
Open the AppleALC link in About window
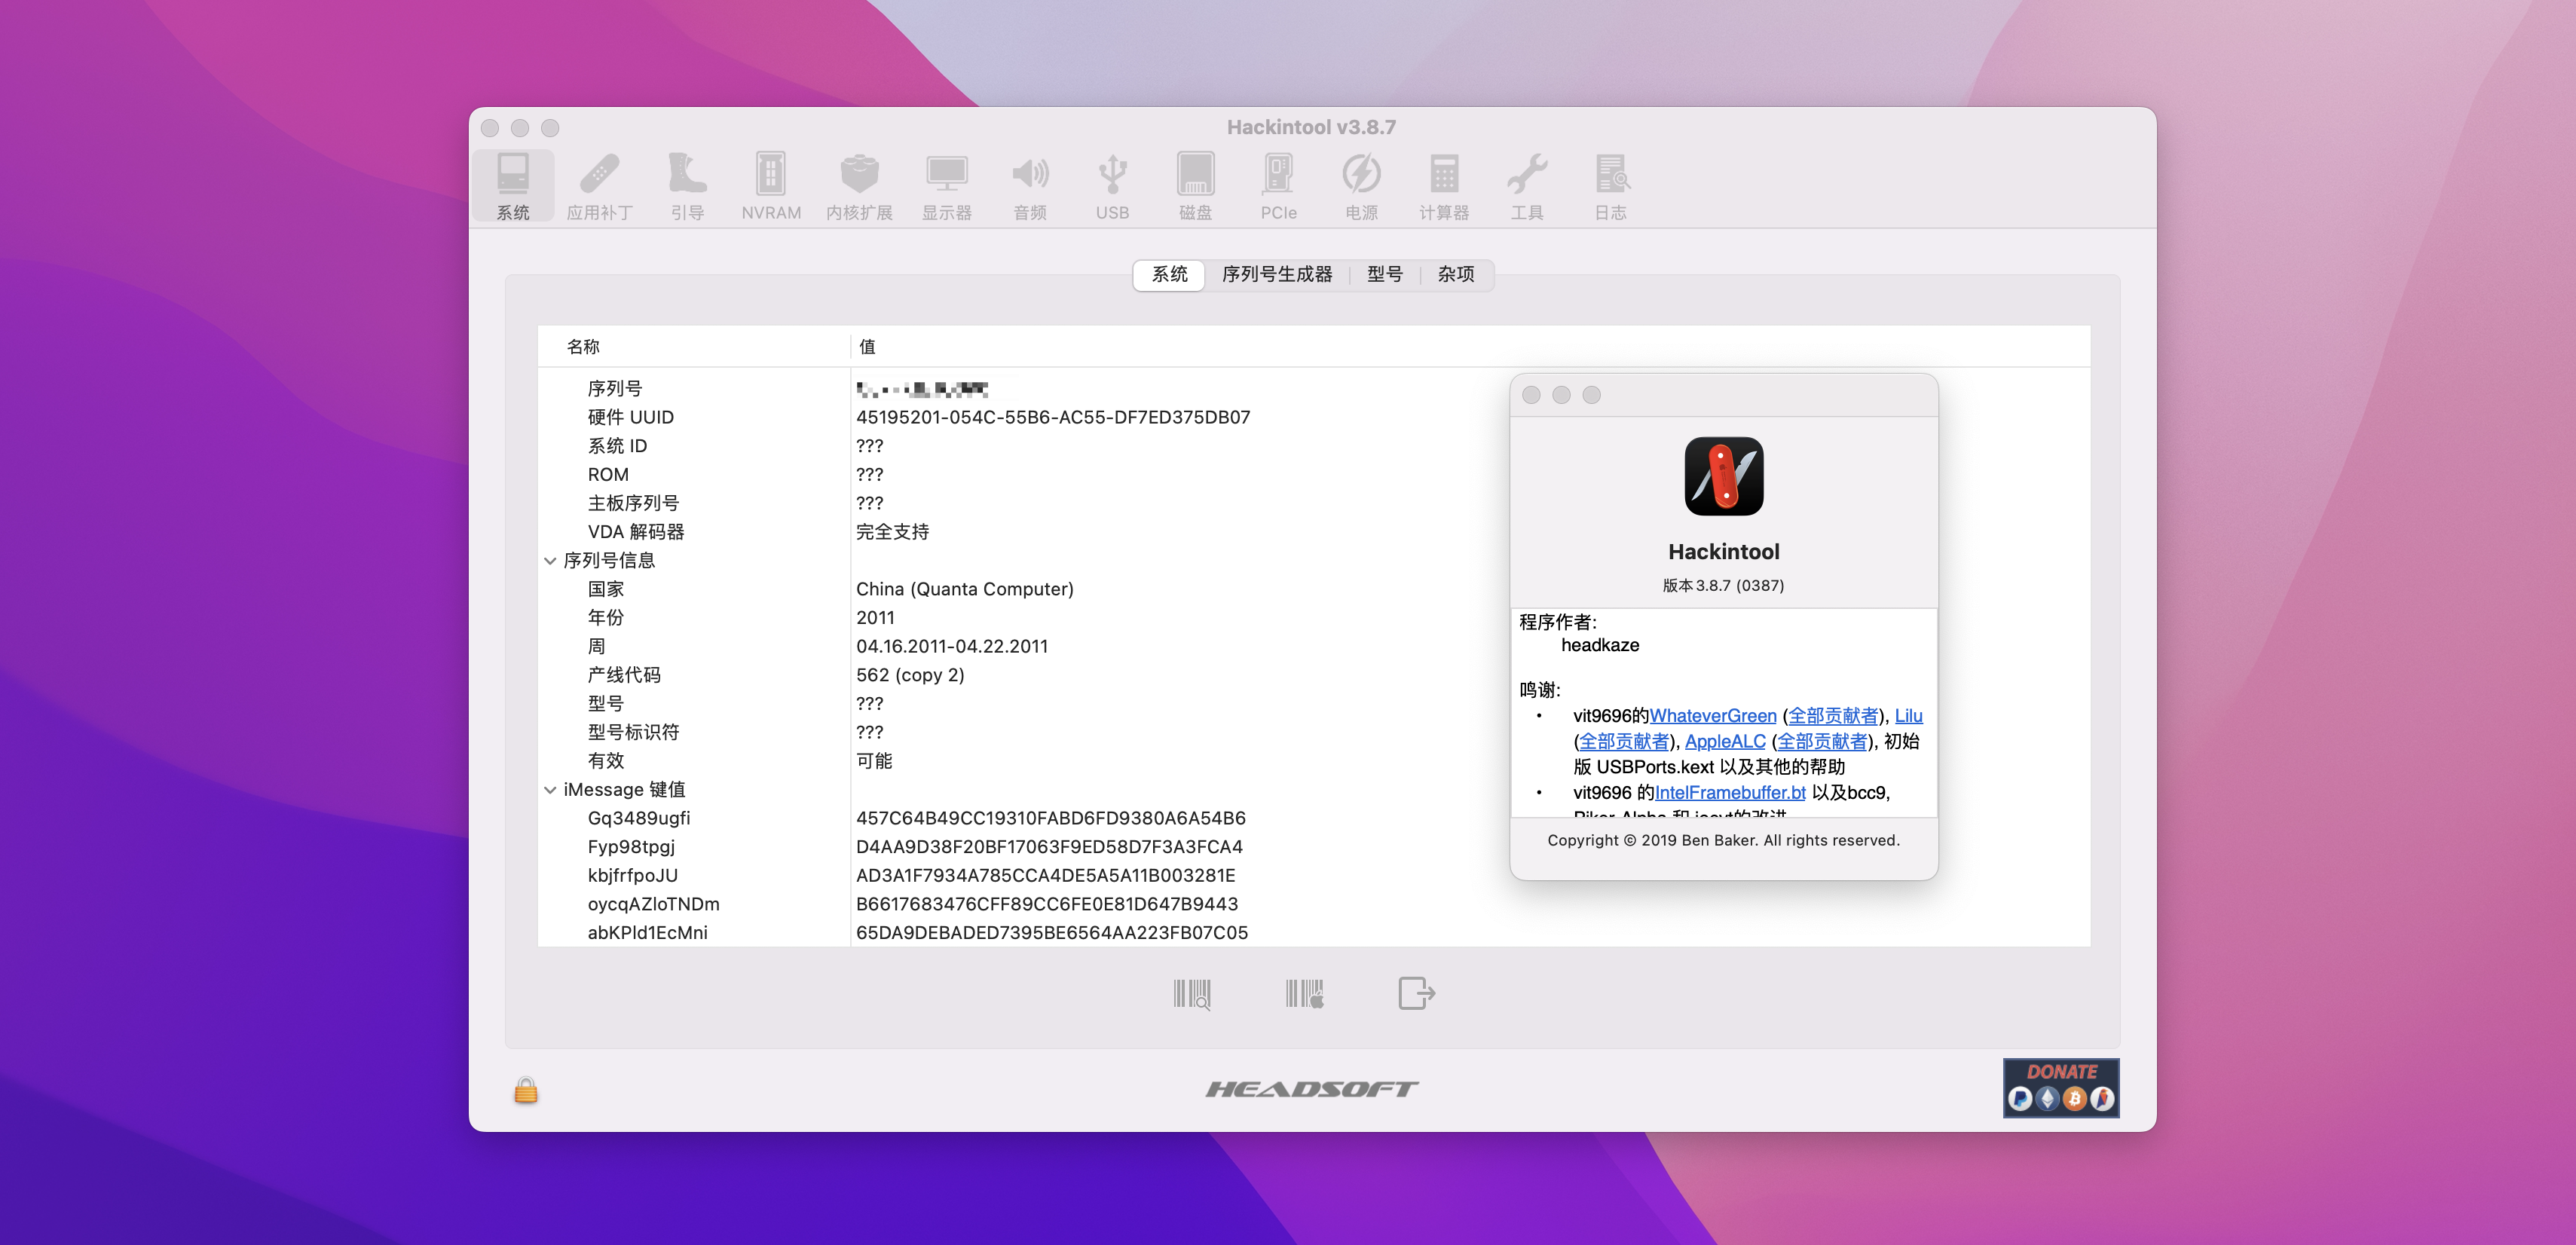pyautogui.click(x=1725, y=741)
